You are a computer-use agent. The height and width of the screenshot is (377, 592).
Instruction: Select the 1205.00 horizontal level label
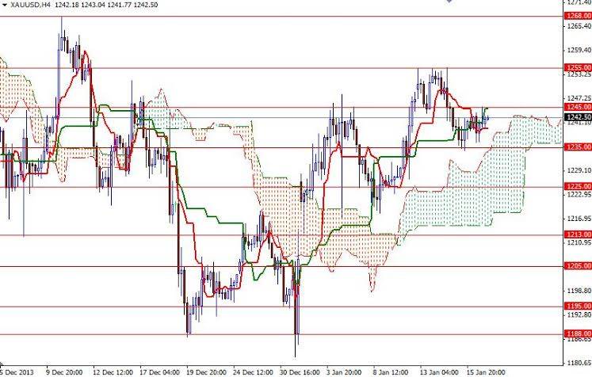point(578,266)
